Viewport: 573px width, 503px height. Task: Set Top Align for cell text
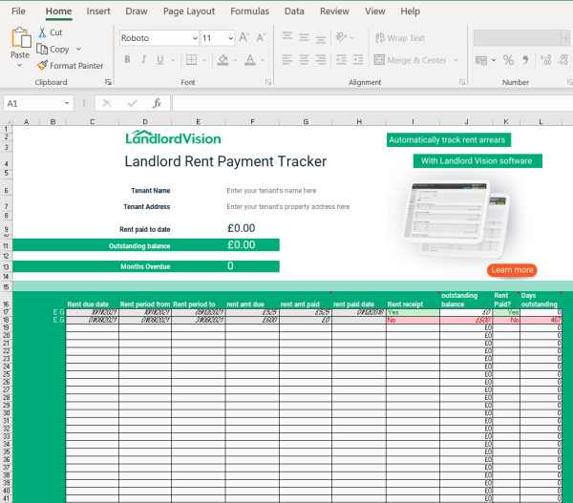click(x=287, y=37)
